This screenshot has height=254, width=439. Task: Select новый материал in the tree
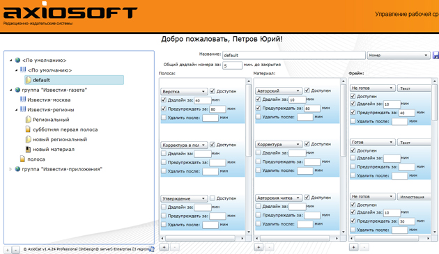[x=54, y=149]
